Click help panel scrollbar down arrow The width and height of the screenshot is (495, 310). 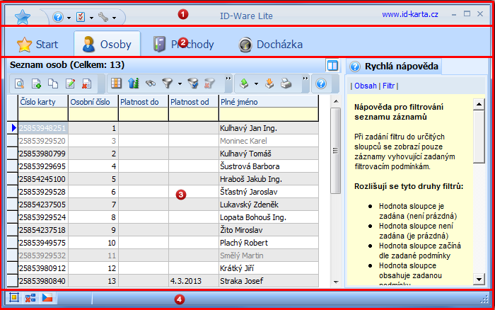coord(479,279)
